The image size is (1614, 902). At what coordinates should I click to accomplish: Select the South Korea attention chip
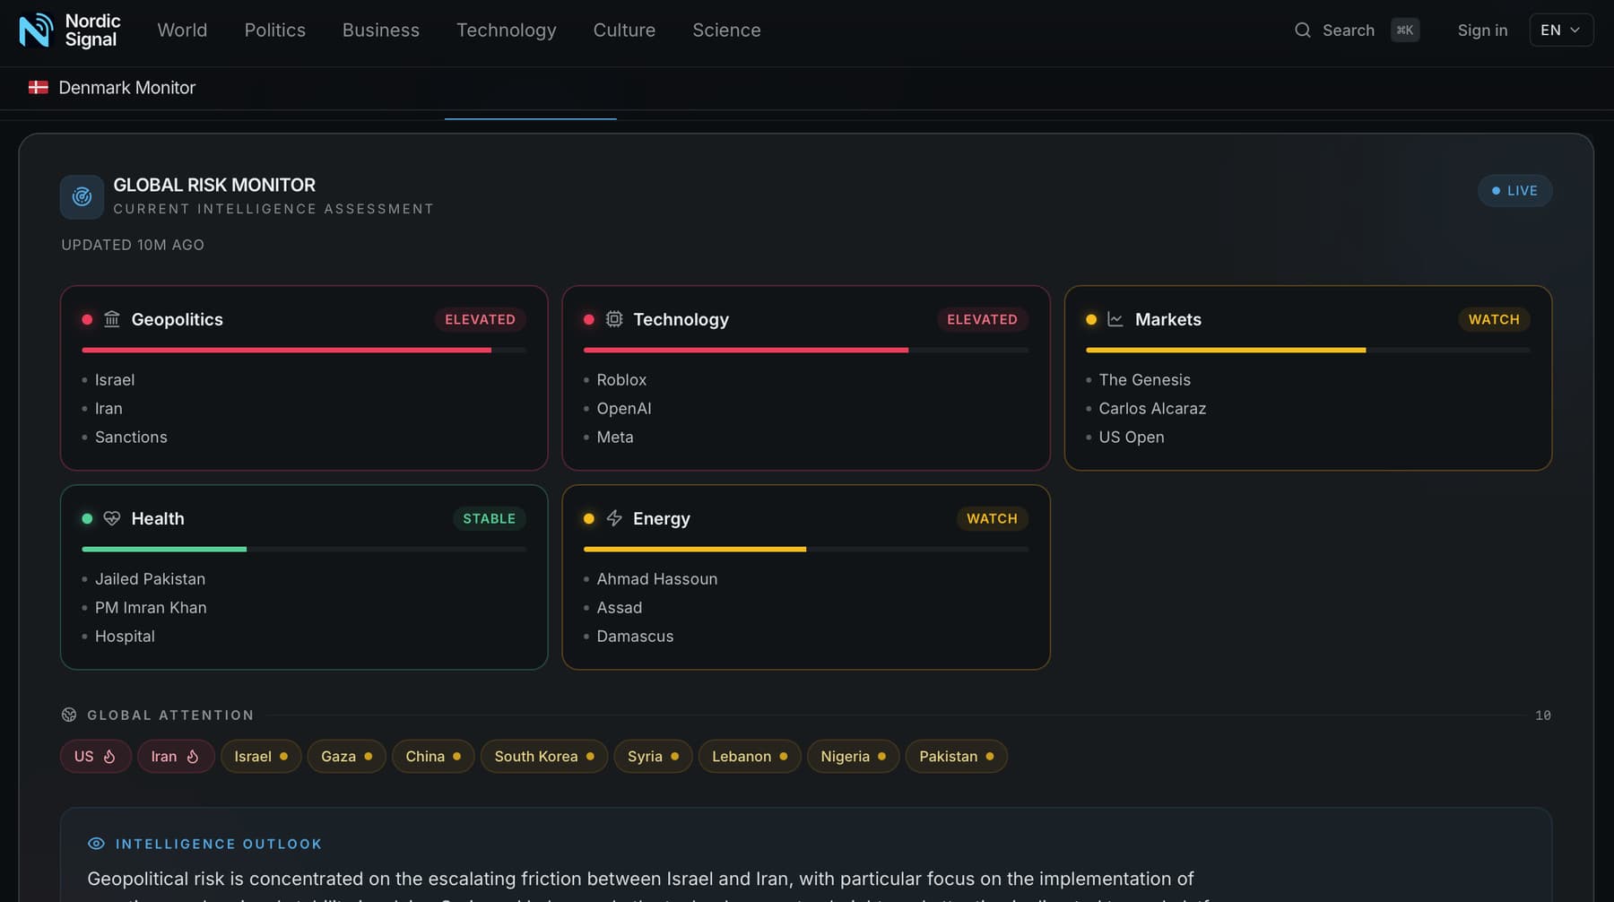pos(544,757)
